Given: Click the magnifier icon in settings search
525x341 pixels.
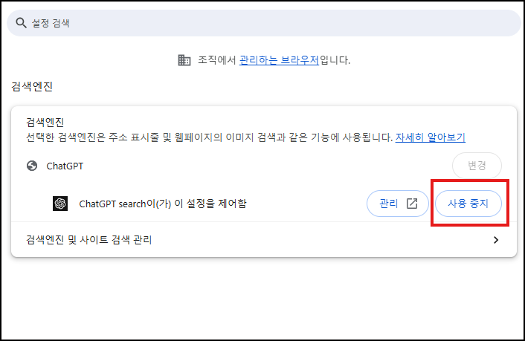Looking at the screenshot, I should [x=21, y=23].
